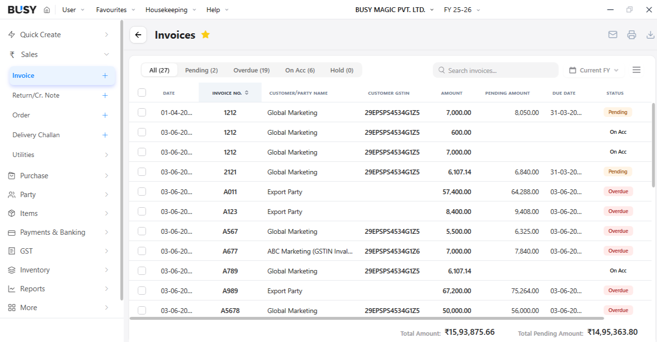
Task: Switch to the On Acc (6) tab
Action: point(300,71)
